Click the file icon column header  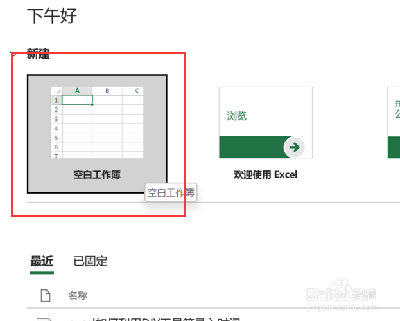tap(46, 296)
